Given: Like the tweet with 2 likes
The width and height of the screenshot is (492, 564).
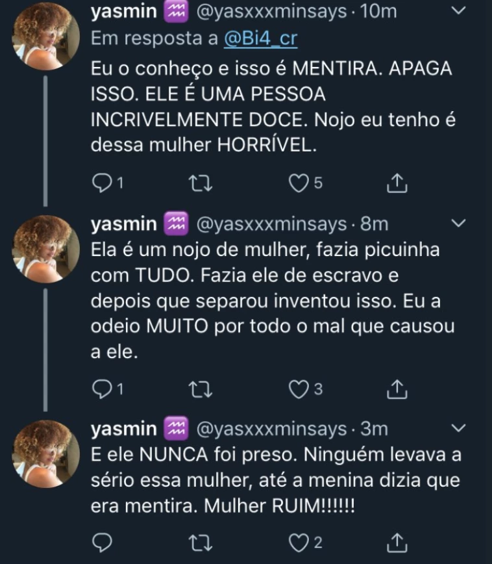Looking at the screenshot, I should point(298,542).
